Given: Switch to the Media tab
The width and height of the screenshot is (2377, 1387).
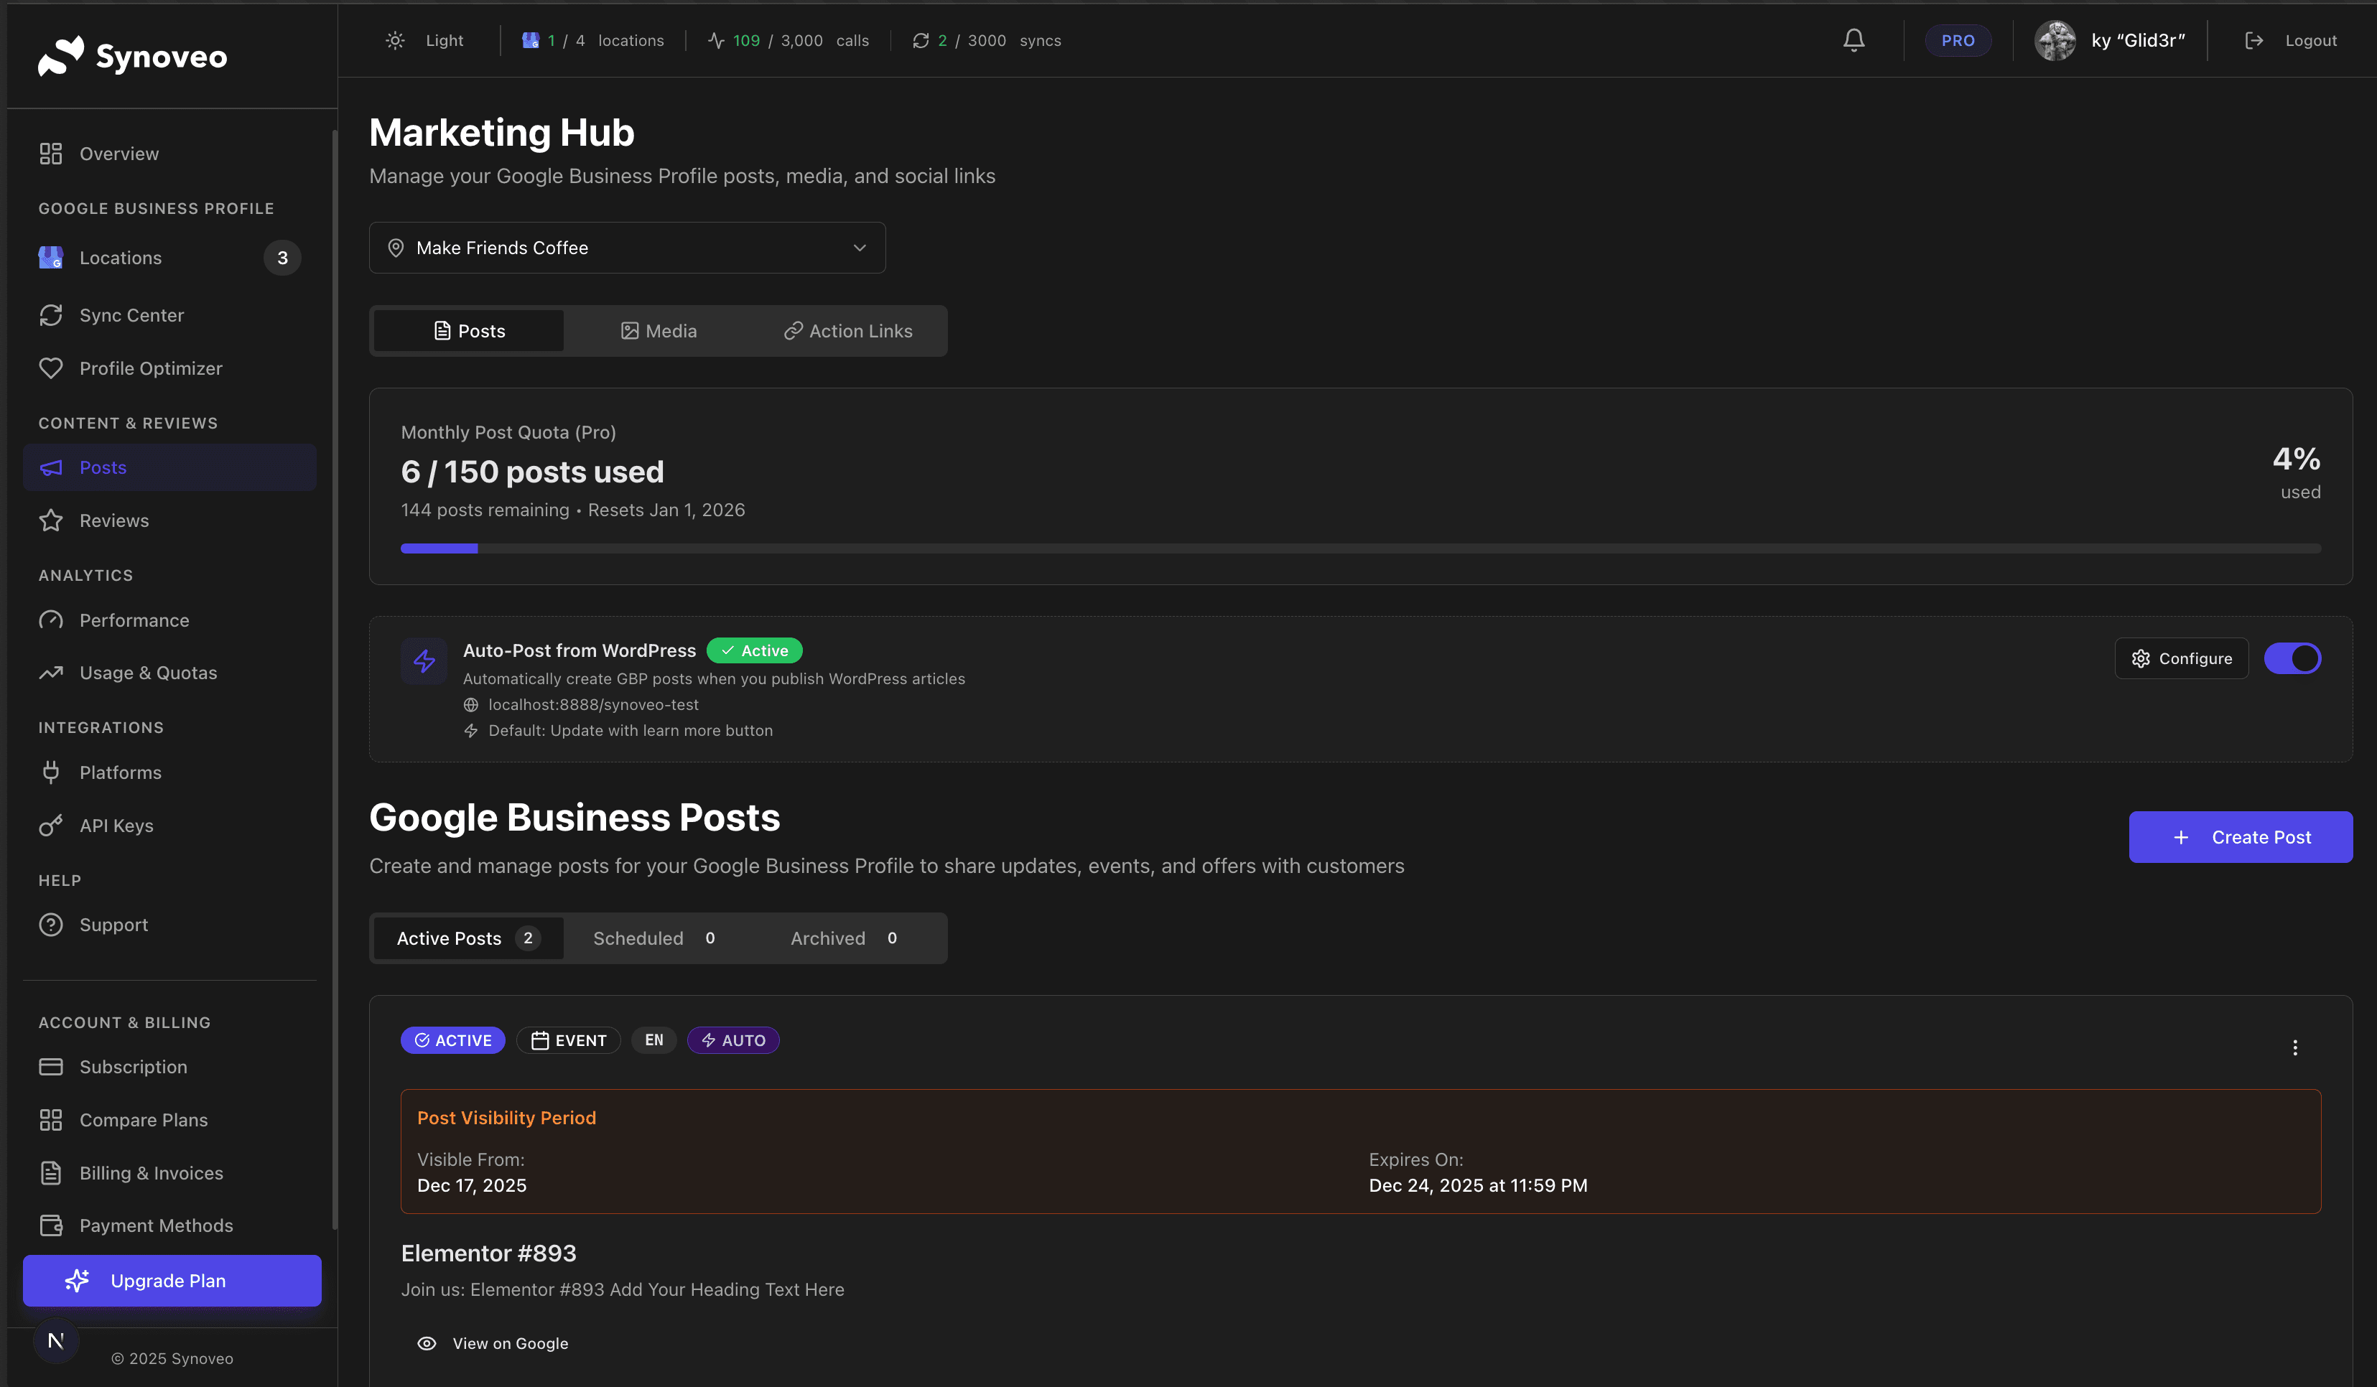Looking at the screenshot, I should point(660,330).
